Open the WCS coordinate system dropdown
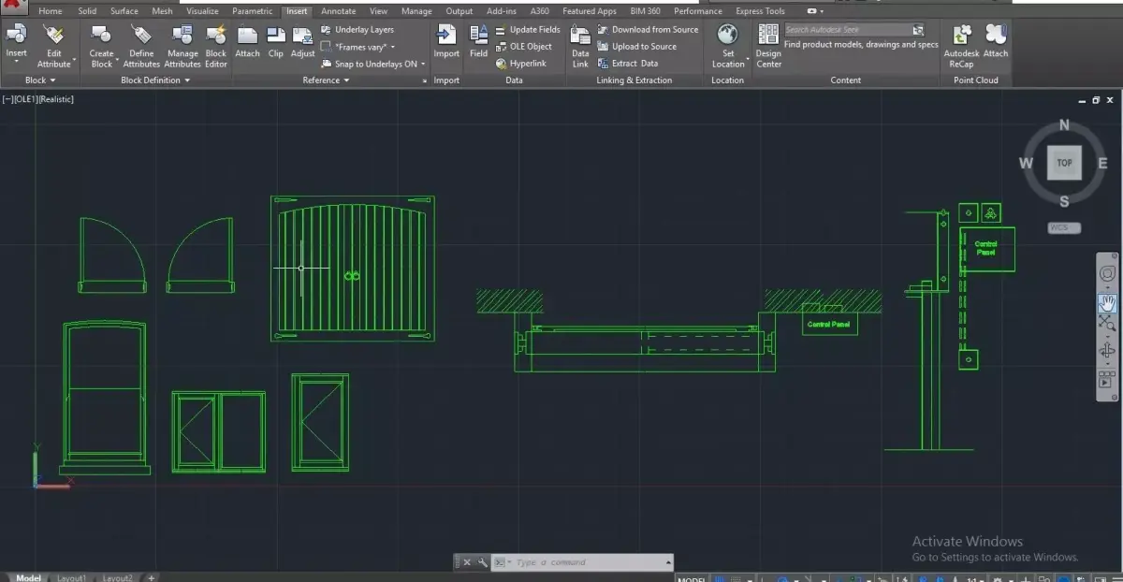Viewport: 1123px width, 582px height. 1063,227
